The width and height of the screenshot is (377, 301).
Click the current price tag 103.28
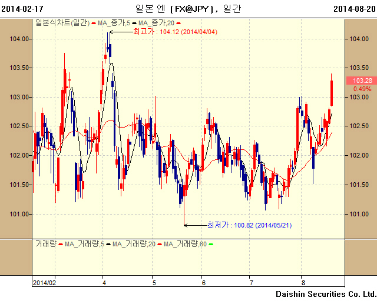point(362,80)
